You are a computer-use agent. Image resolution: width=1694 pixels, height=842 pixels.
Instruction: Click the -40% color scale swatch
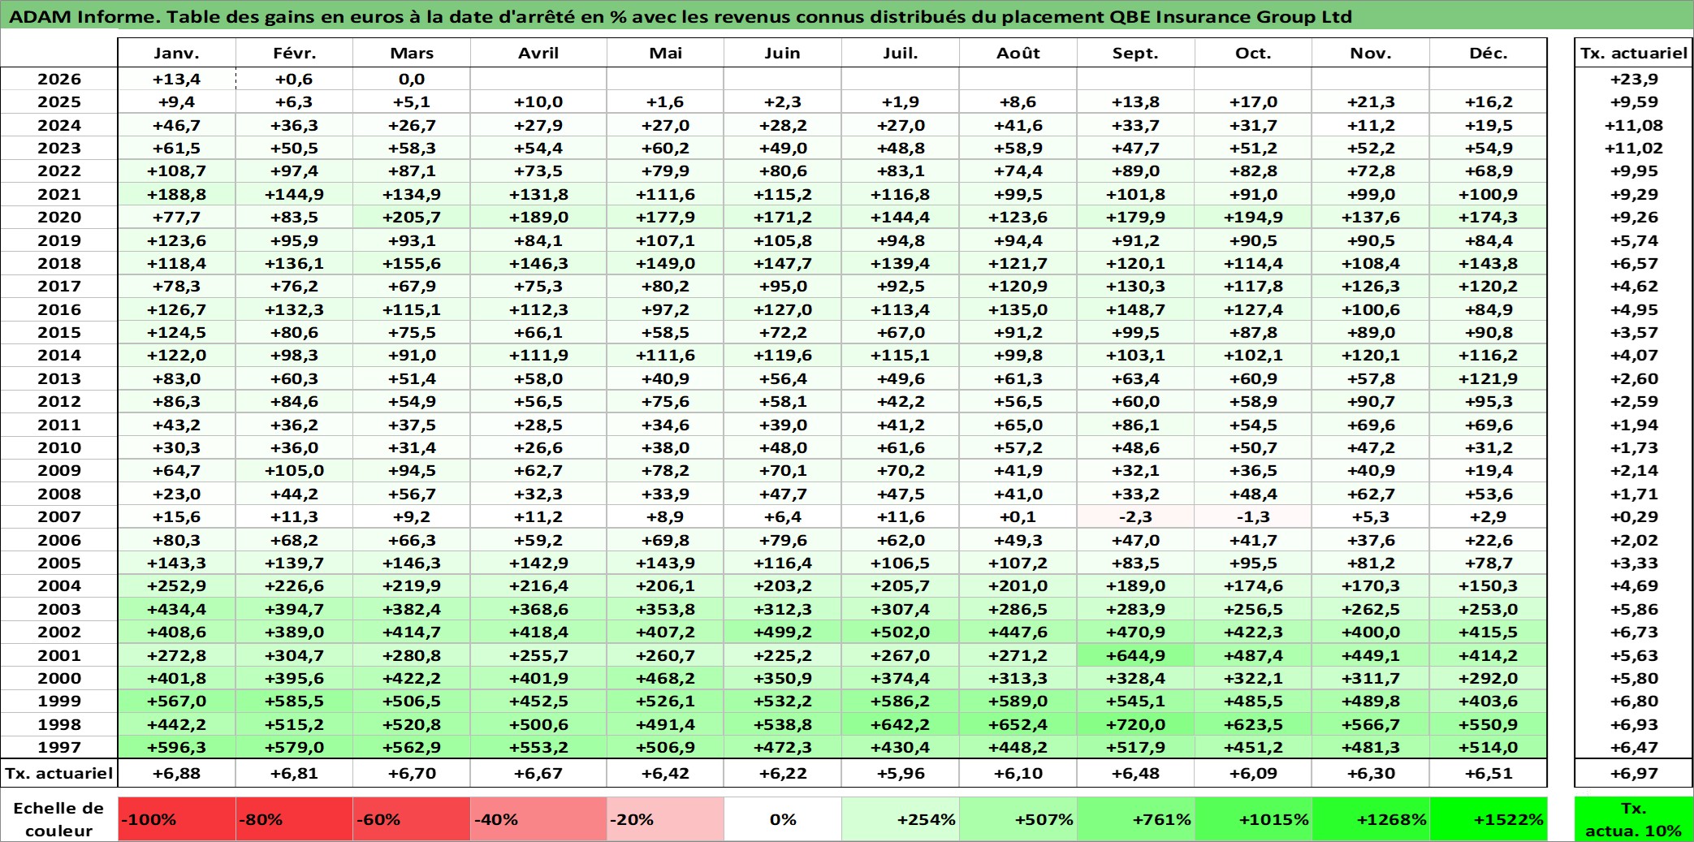(x=538, y=819)
